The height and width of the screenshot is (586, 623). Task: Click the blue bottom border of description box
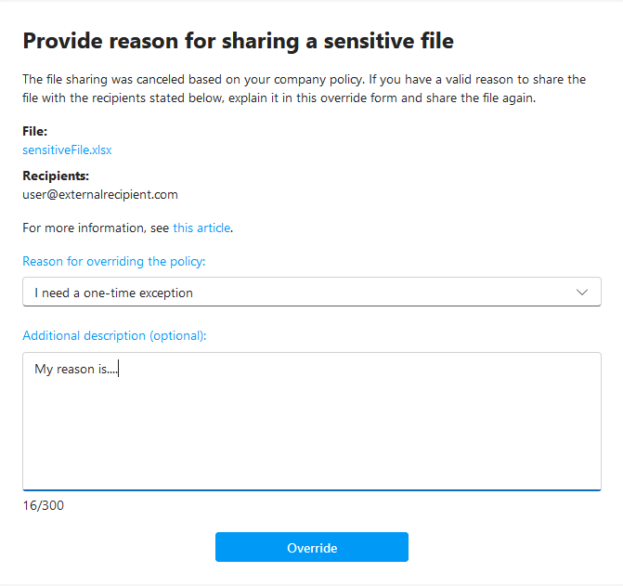(x=311, y=489)
